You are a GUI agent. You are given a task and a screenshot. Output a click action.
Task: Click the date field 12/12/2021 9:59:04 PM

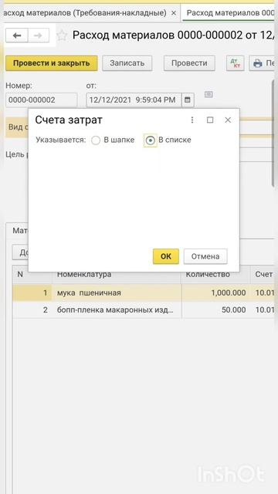point(134,100)
